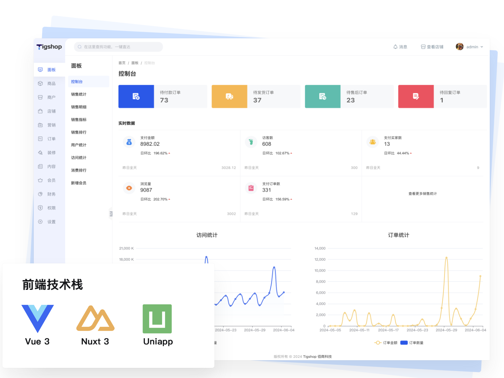This screenshot has width=504, height=378.
Task: Click the 浏览量 eye icon
Action: point(129,188)
